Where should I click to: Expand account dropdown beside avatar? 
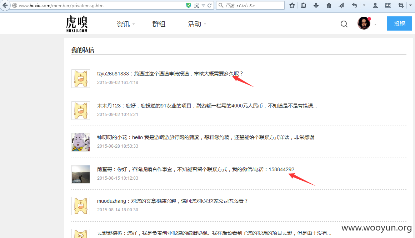375,25
